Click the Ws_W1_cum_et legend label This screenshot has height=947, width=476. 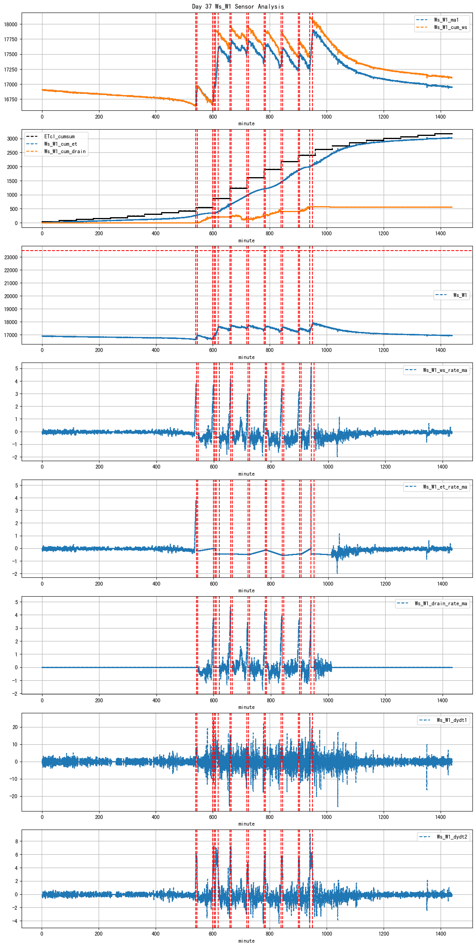pyautogui.click(x=61, y=144)
